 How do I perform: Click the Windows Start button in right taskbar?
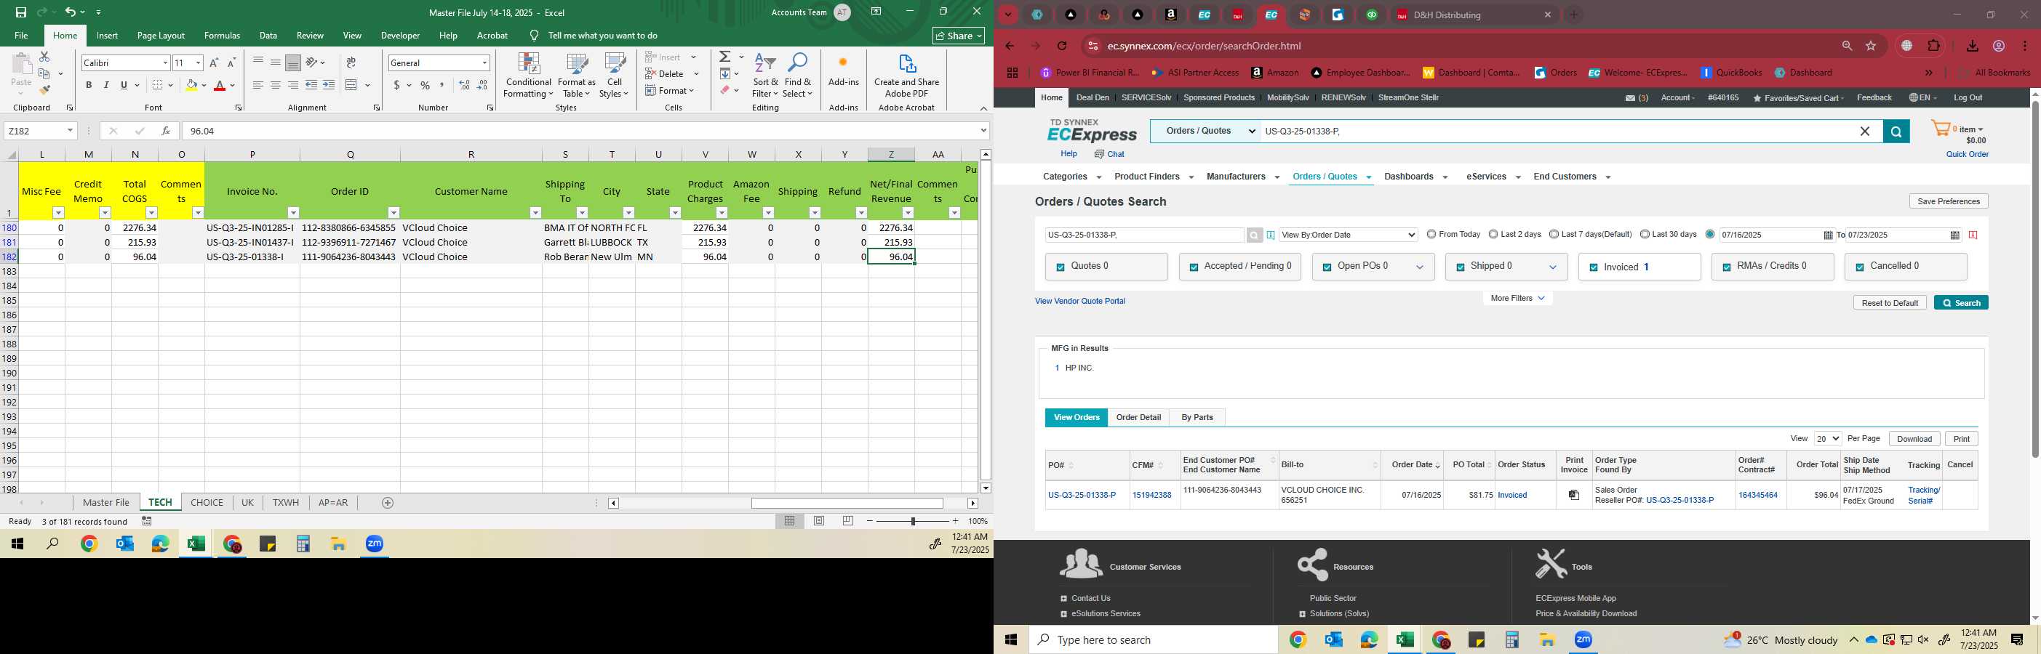[1011, 639]
